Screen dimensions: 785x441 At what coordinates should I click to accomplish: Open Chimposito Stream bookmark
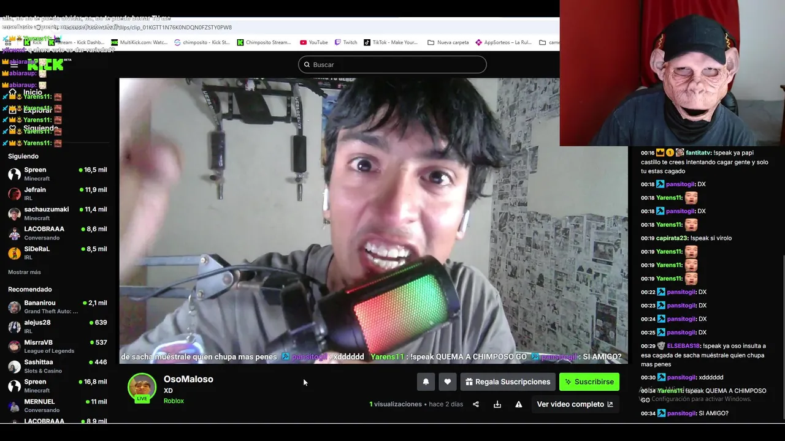point(264,42)
